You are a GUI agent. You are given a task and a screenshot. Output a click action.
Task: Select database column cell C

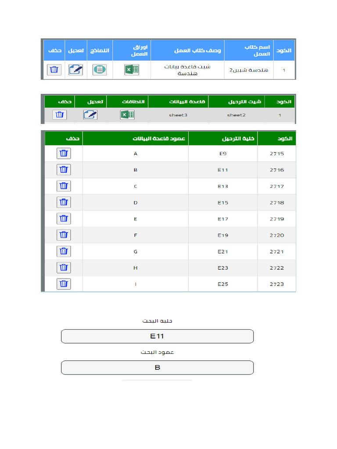coord(136,186)
